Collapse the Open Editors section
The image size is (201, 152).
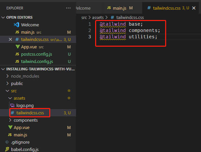pos(3,17)
